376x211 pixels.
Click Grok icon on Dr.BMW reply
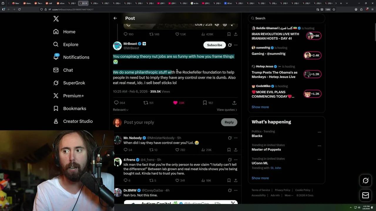[x=230, y=190]
